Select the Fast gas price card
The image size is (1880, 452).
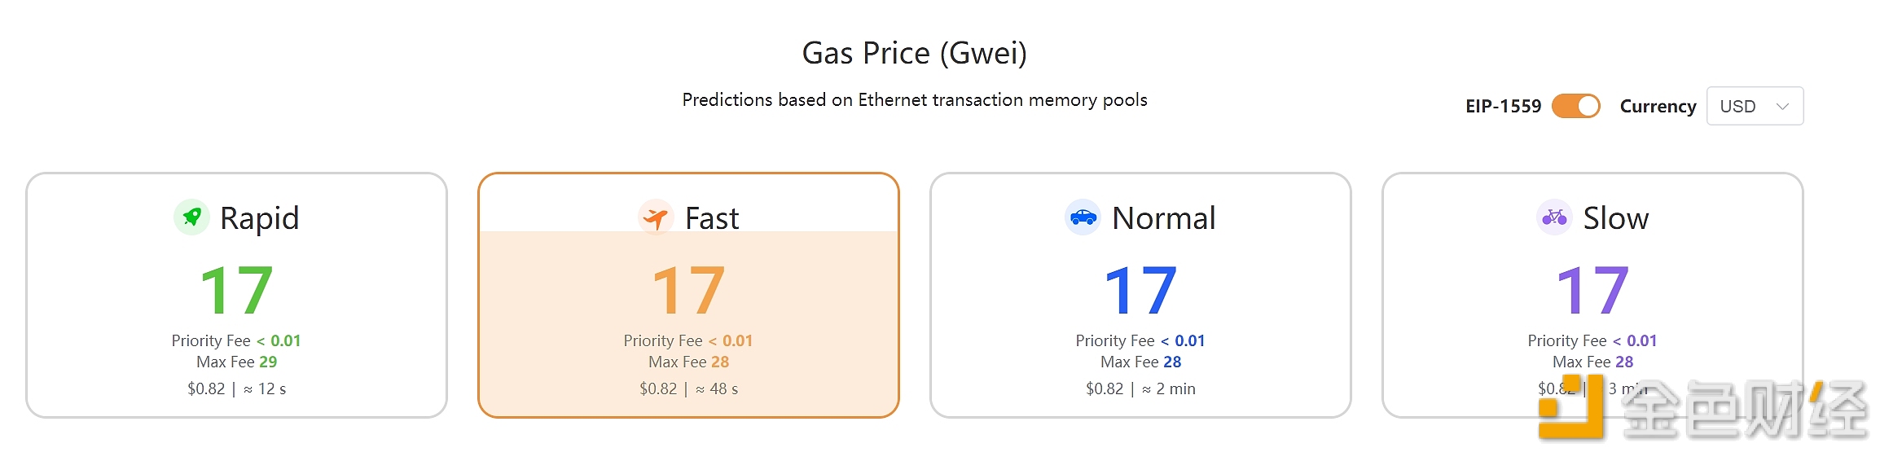click(688, 295)
